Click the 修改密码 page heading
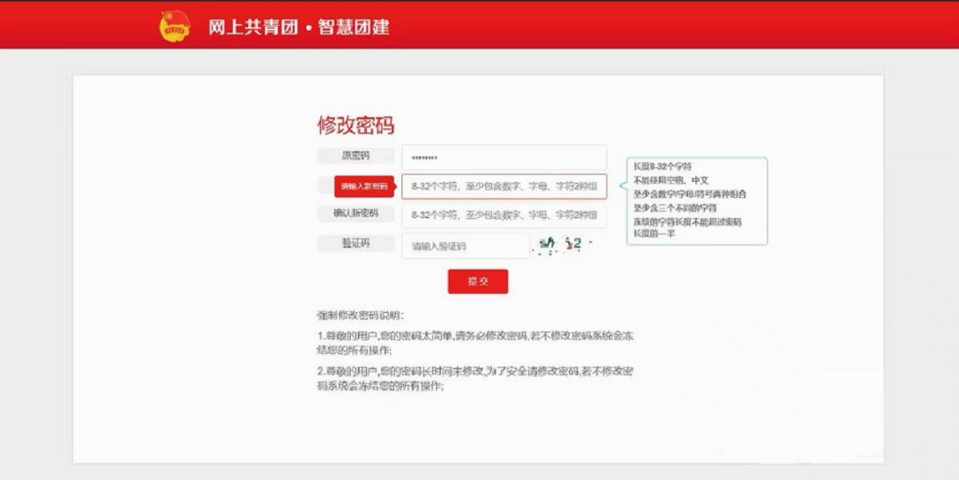 355,125
